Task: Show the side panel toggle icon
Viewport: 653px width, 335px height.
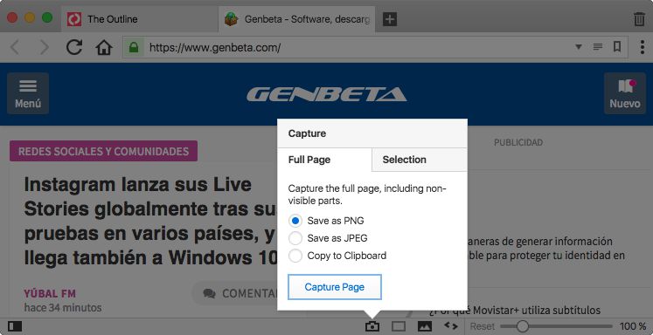Action: (15, 326)
